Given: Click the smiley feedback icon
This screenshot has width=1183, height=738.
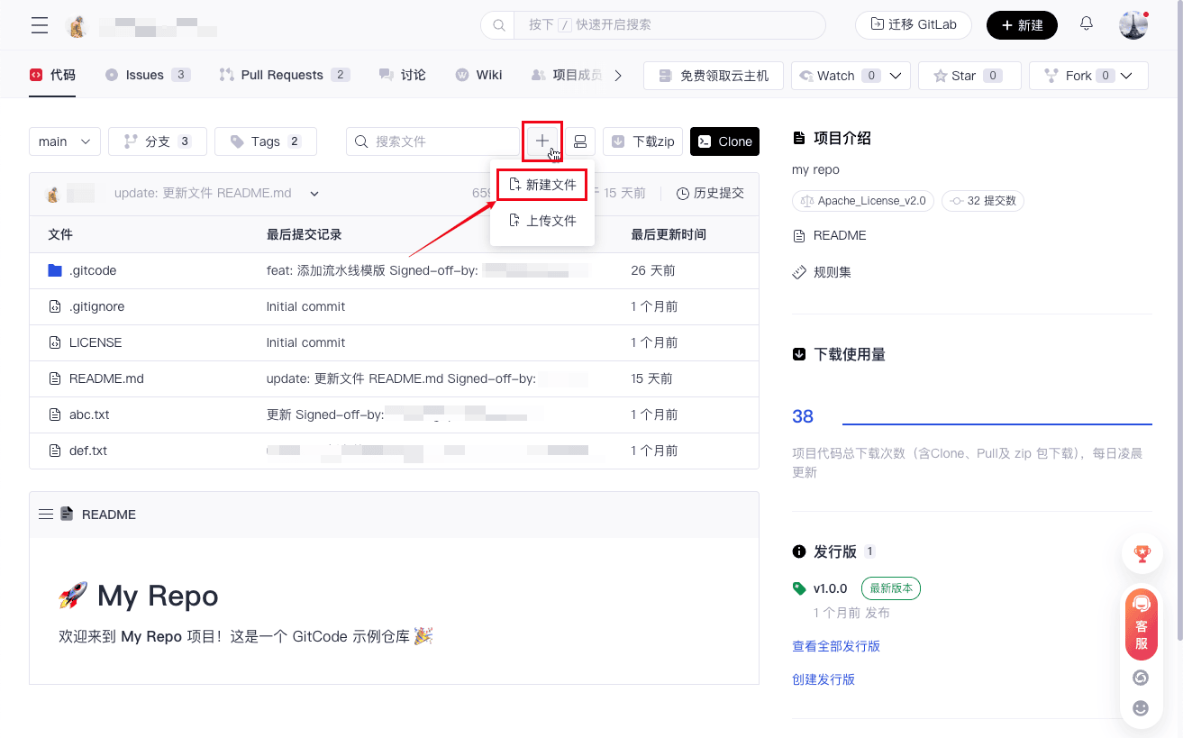Looking at the screenshot, I should pos(1141,708).
